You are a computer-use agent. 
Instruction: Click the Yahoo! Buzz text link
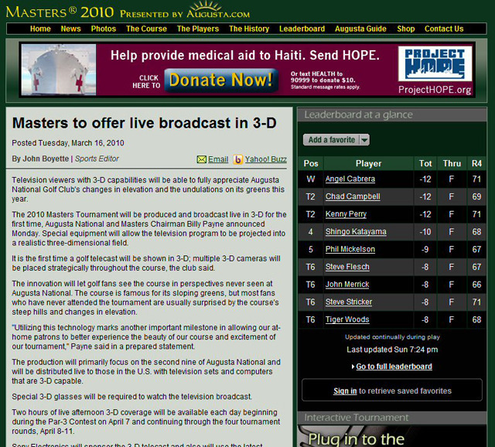point(266,159)
